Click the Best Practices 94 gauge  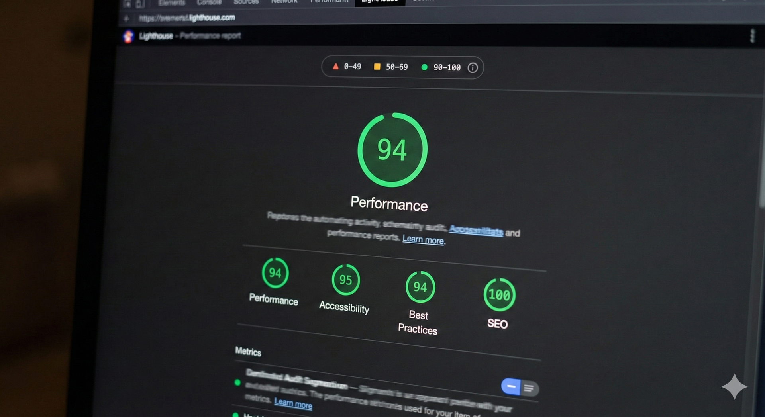pyautogui.click(x=420, y=287)
